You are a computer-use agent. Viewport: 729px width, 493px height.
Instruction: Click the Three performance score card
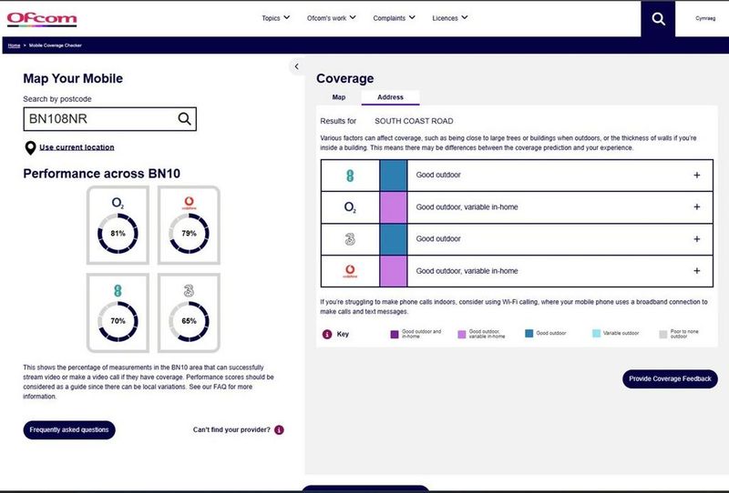tap(189, 312)
